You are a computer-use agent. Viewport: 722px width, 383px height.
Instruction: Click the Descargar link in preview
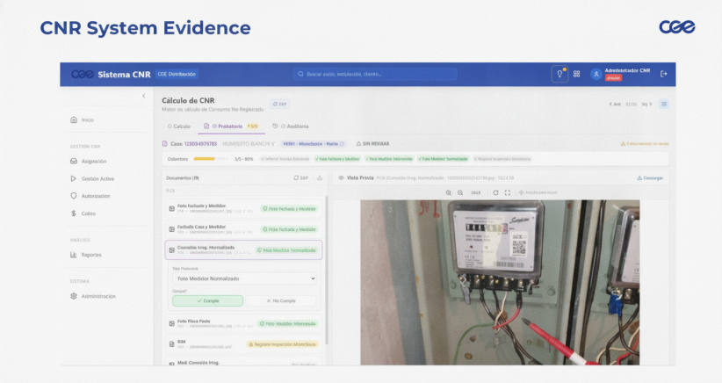tap(650, 177)
